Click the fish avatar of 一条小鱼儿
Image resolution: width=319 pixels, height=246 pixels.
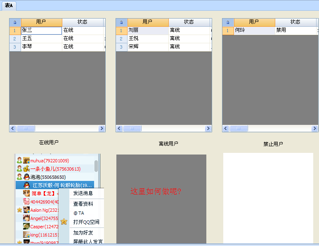26,169
